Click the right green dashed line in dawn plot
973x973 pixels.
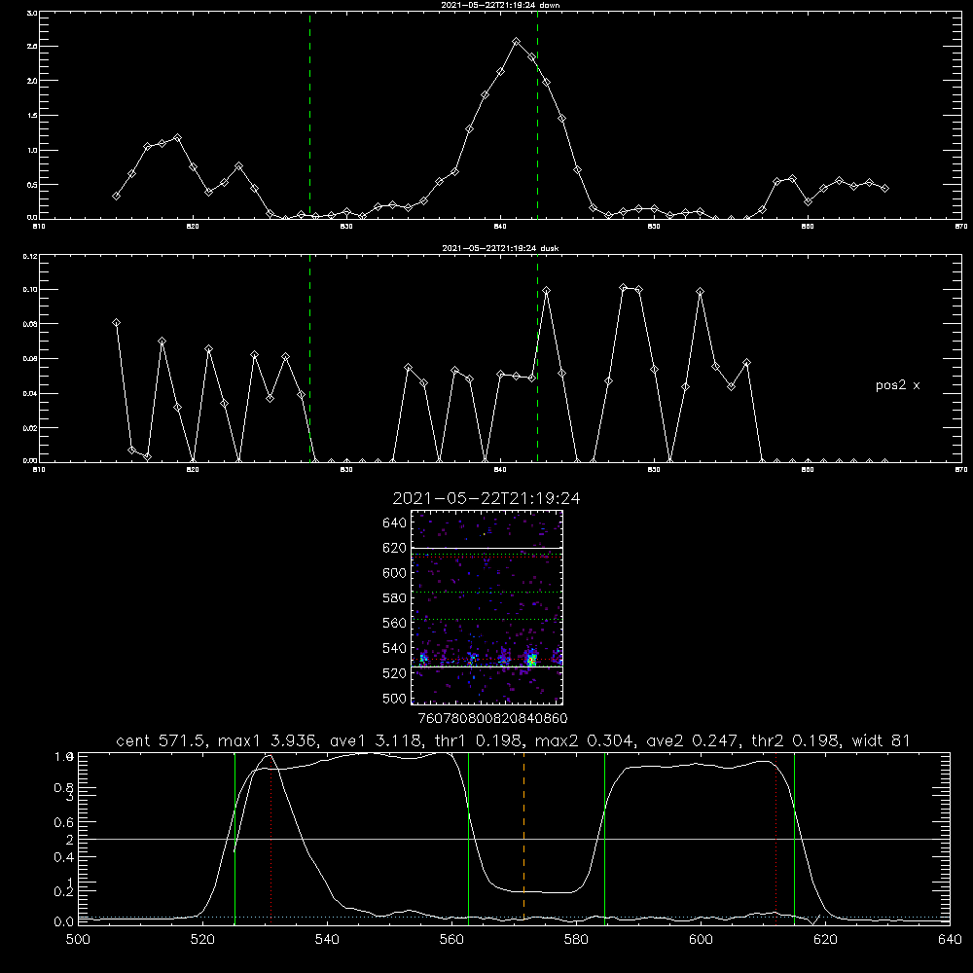click(537, 116)
